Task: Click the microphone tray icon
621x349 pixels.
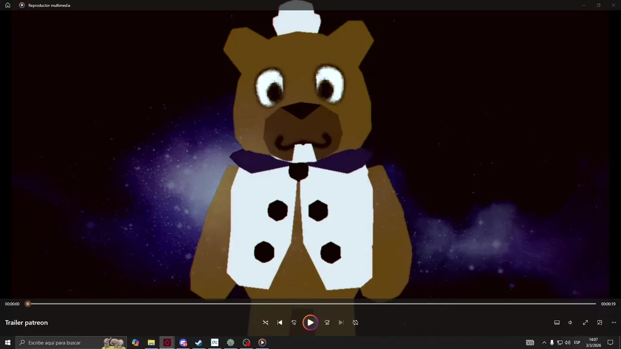Action: coord(552,343)
